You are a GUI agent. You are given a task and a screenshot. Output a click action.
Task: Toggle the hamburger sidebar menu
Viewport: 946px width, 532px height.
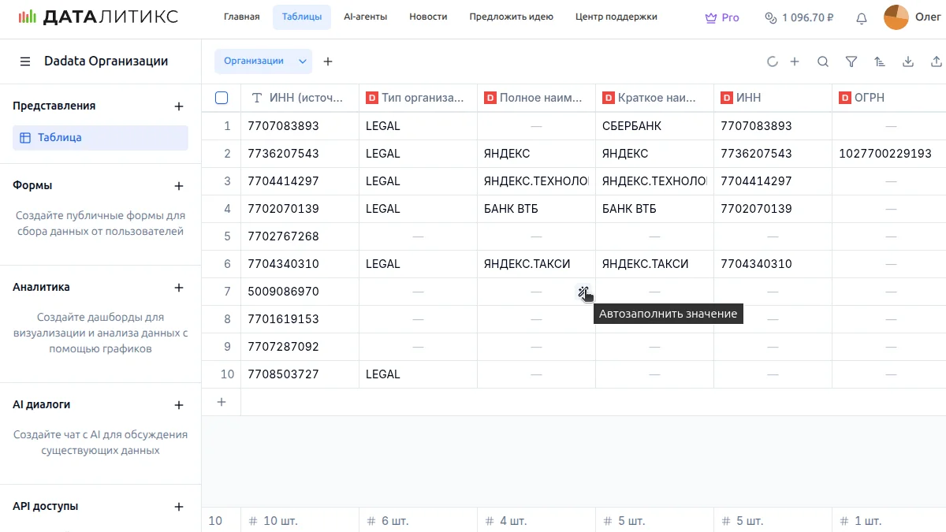pyautogui.click(x=25, y=61)
